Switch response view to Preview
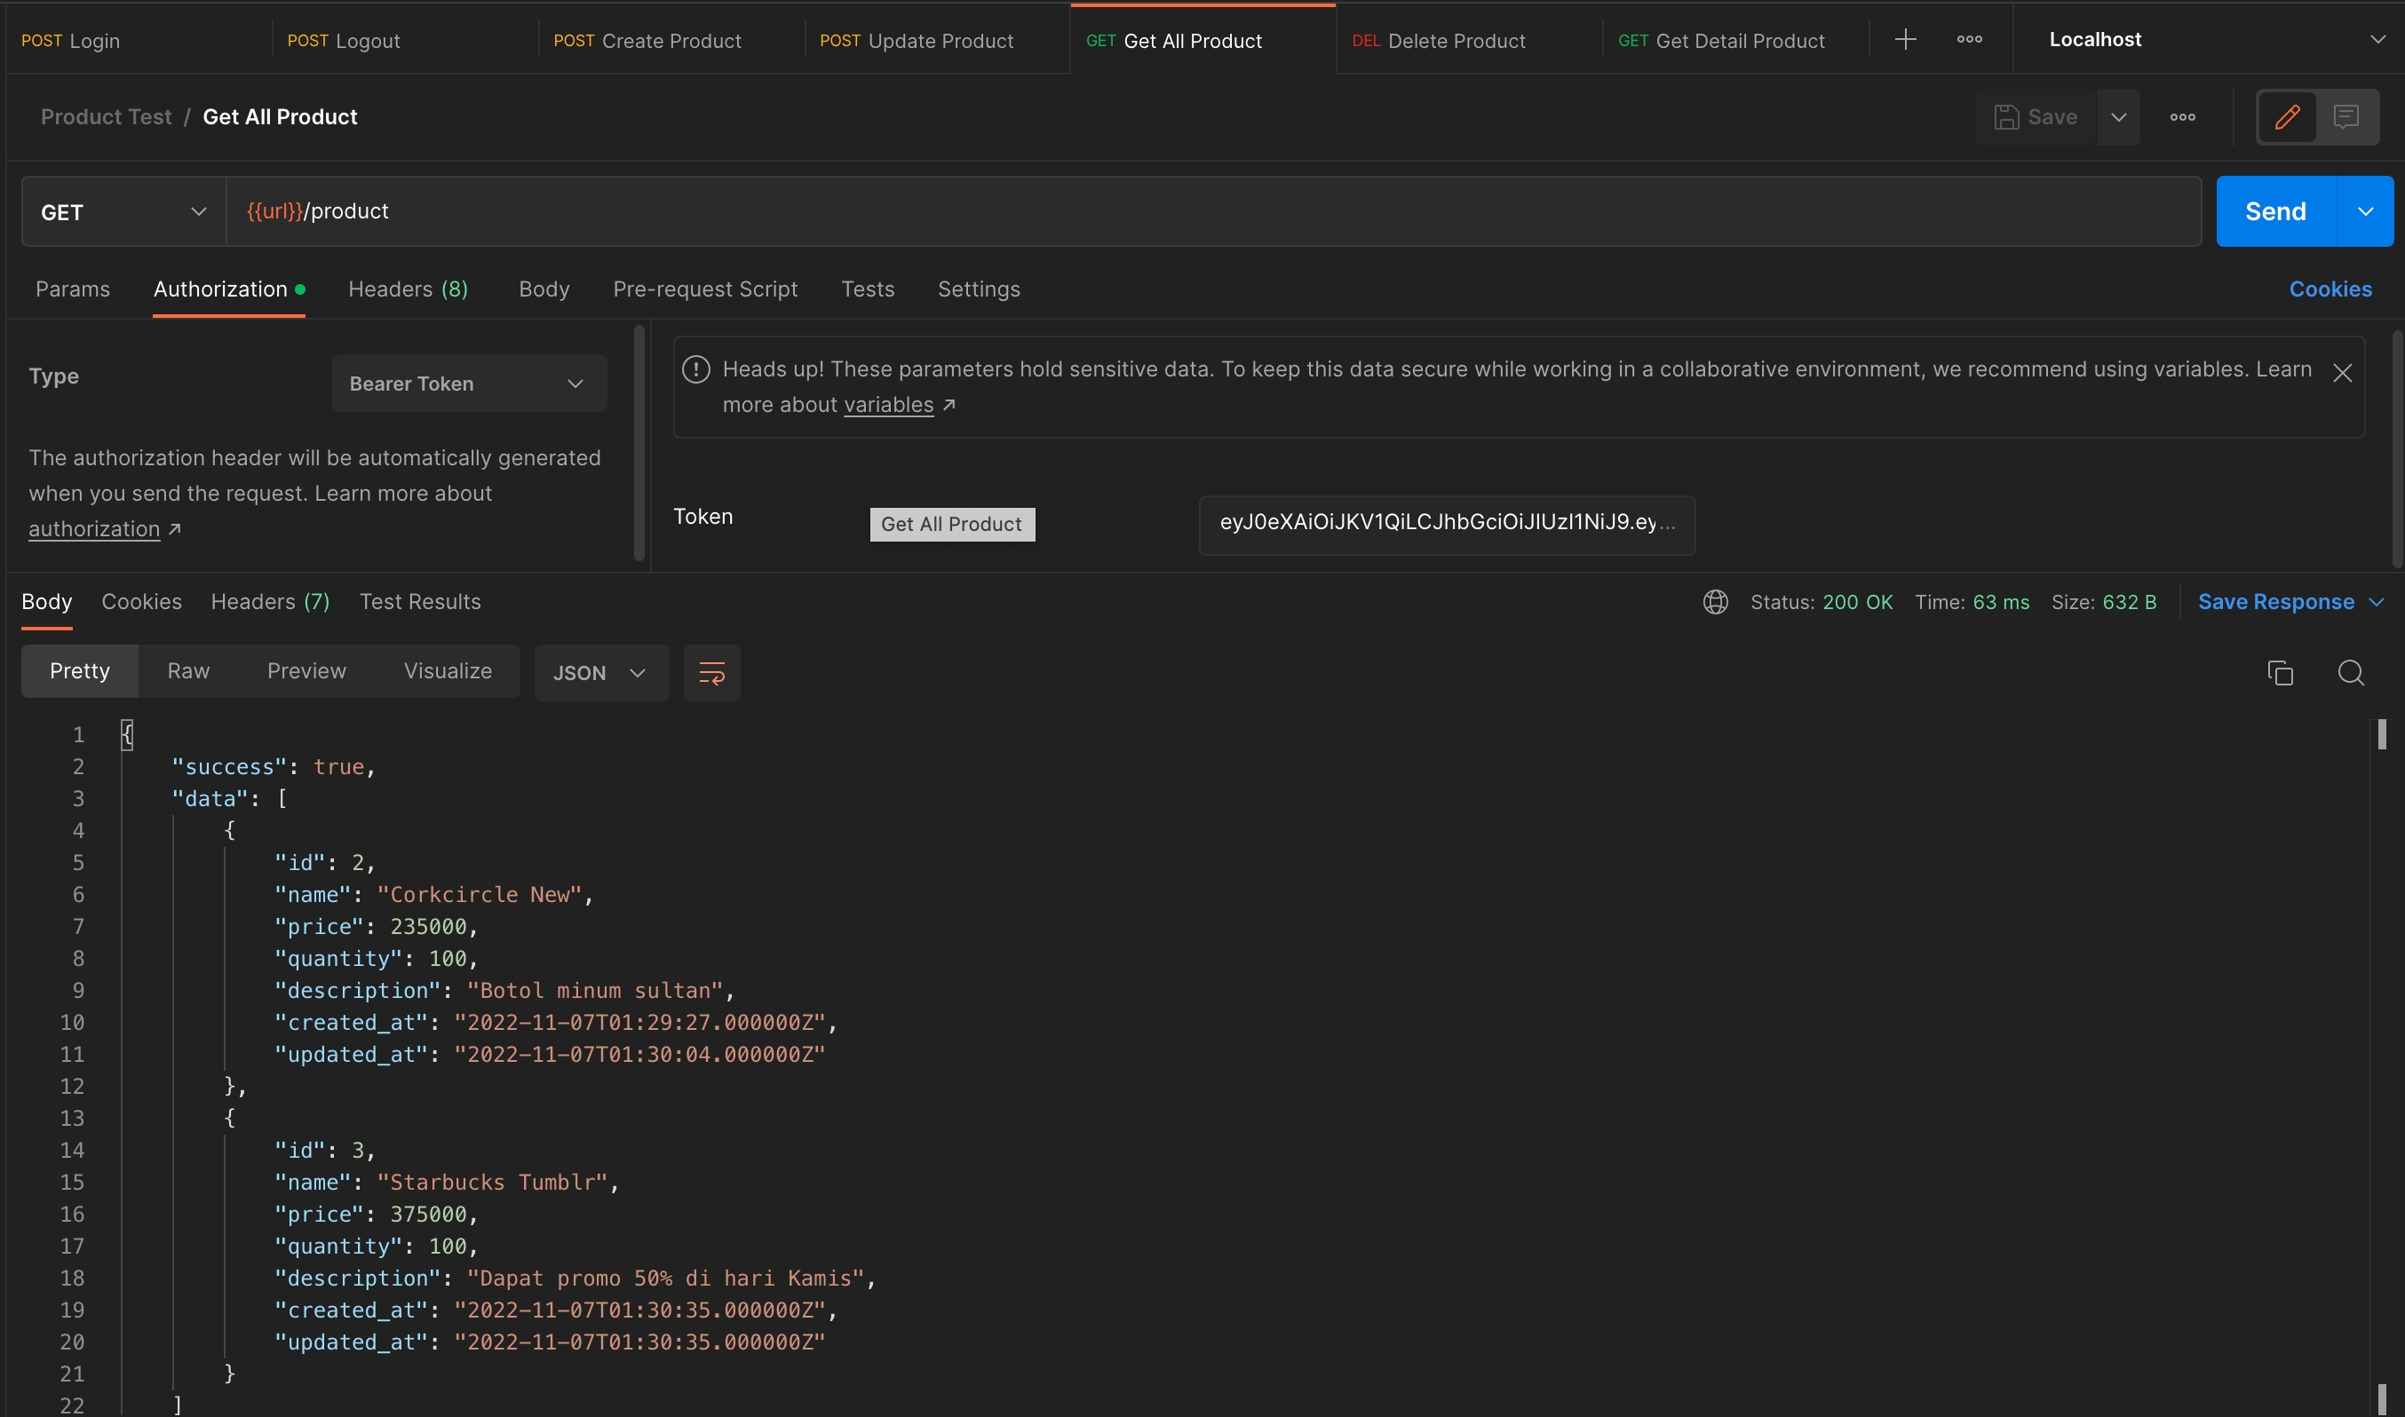Image resolution: width=2405 pixels, height=1417 pixels. click(306, 671)
